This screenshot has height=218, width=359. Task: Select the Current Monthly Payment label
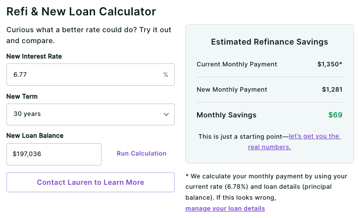coord(237,64)
